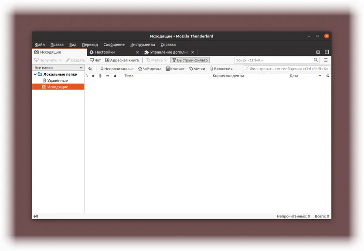Expand the Метка dropdown arrow
This screenshot has height=251, width=364.
point(166,60)
